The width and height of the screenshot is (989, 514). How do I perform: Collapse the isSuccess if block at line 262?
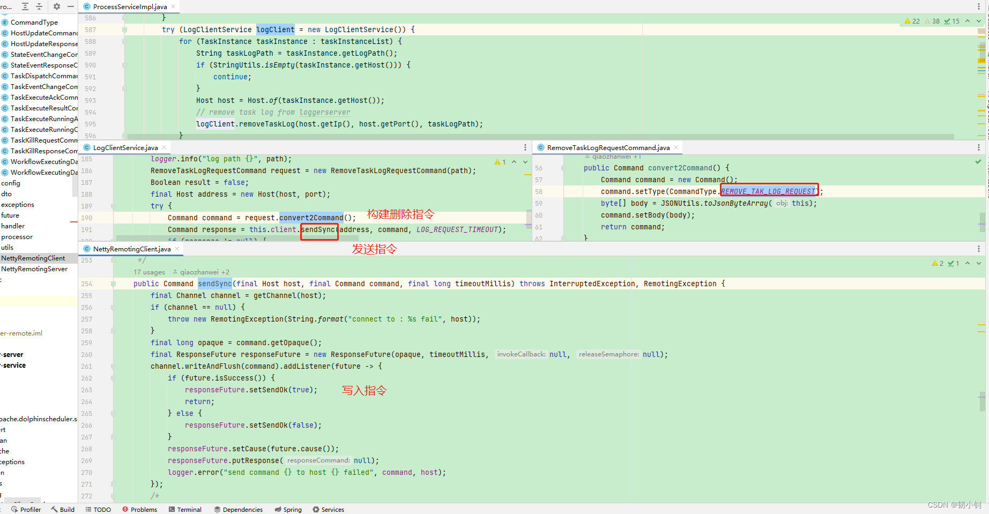point(113,378)
